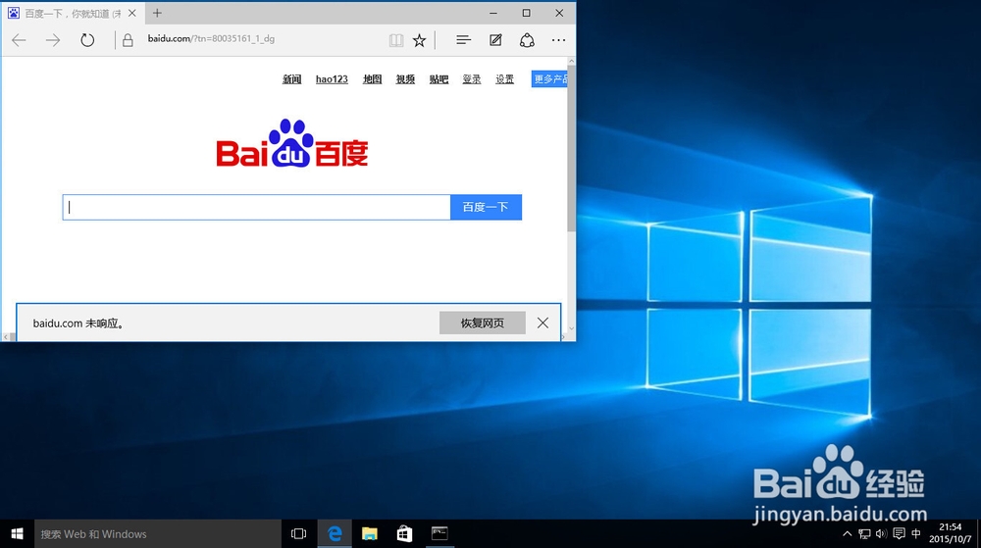This screenshot has height=548, width=981.
Task: Click the scroll down arrow in Edge
Action: point(571,328)
